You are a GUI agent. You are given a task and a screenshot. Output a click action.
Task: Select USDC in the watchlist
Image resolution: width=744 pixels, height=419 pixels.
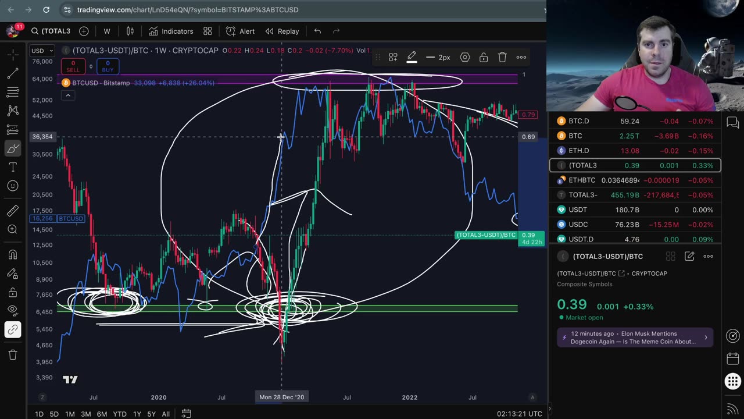click(635, 225)
